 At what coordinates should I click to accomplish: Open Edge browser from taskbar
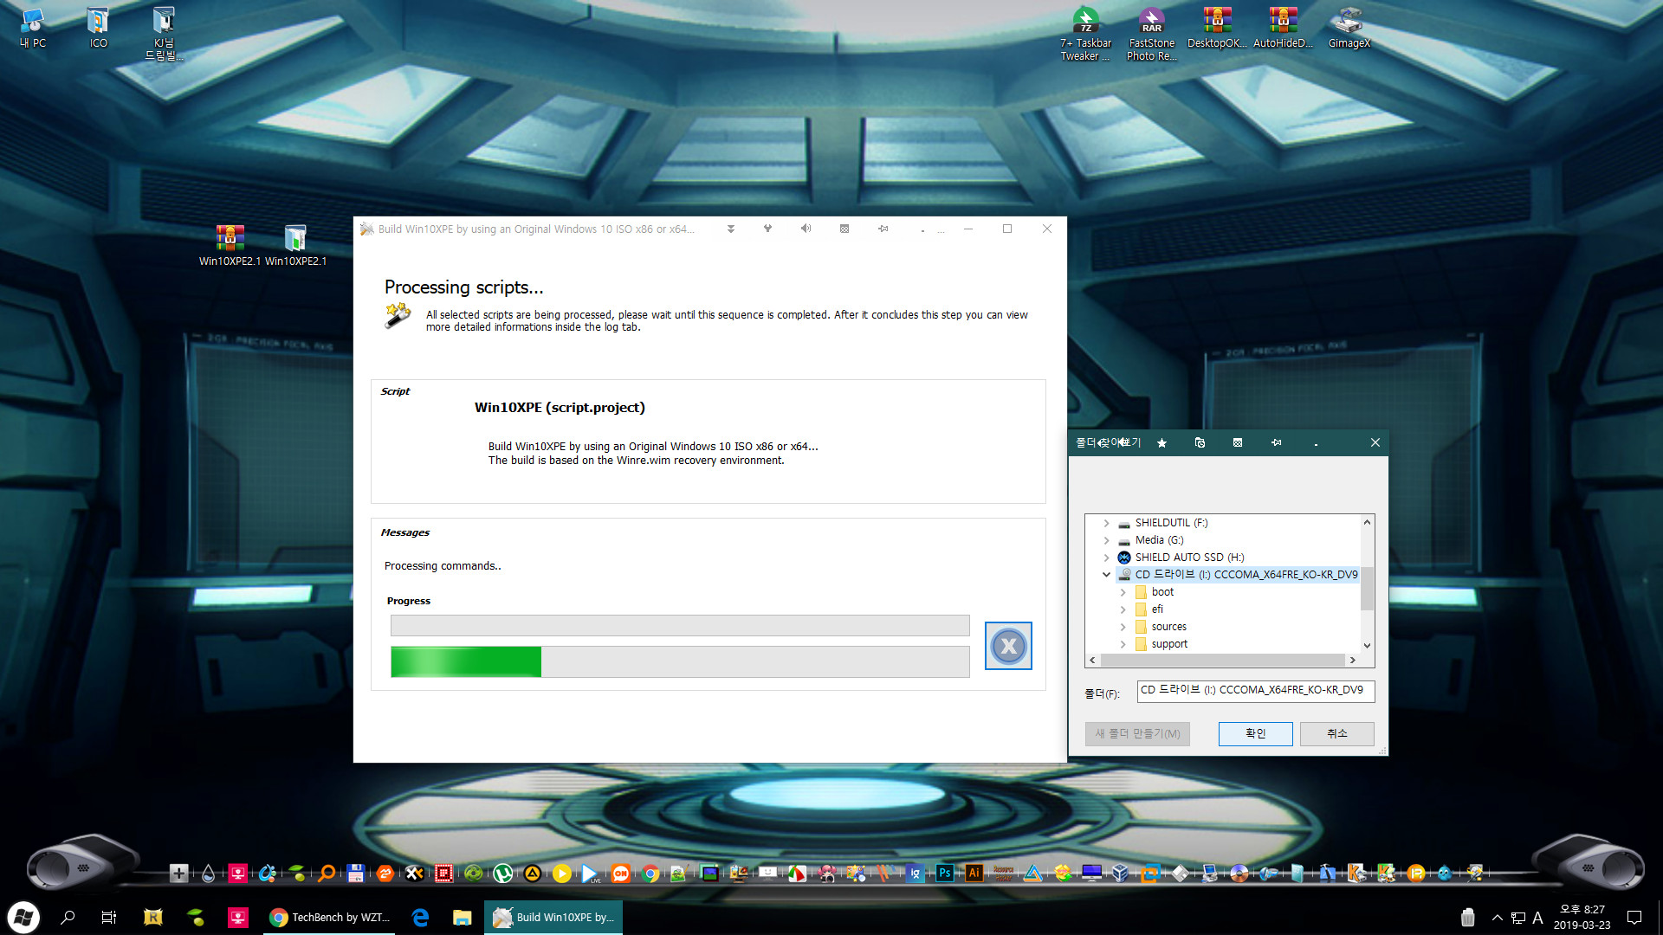point(420,917)
